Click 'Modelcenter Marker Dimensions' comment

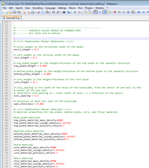45,41
